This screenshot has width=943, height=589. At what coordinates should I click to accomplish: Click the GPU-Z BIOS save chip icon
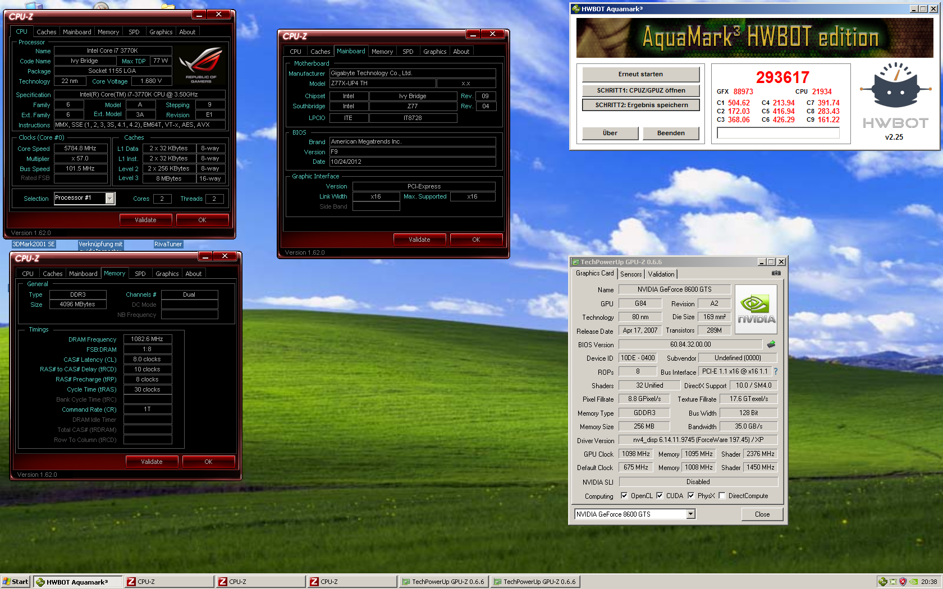click(771, 344)
